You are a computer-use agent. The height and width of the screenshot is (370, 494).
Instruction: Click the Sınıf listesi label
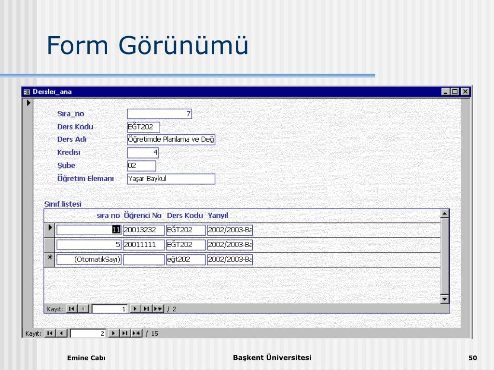coord(63,204)
